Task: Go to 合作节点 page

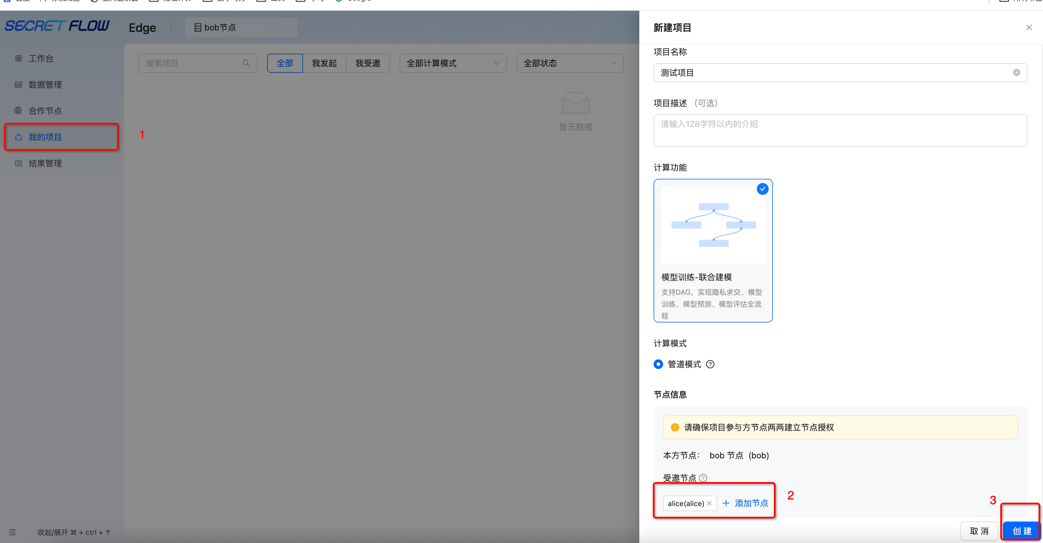Action: tap(45, 111)
